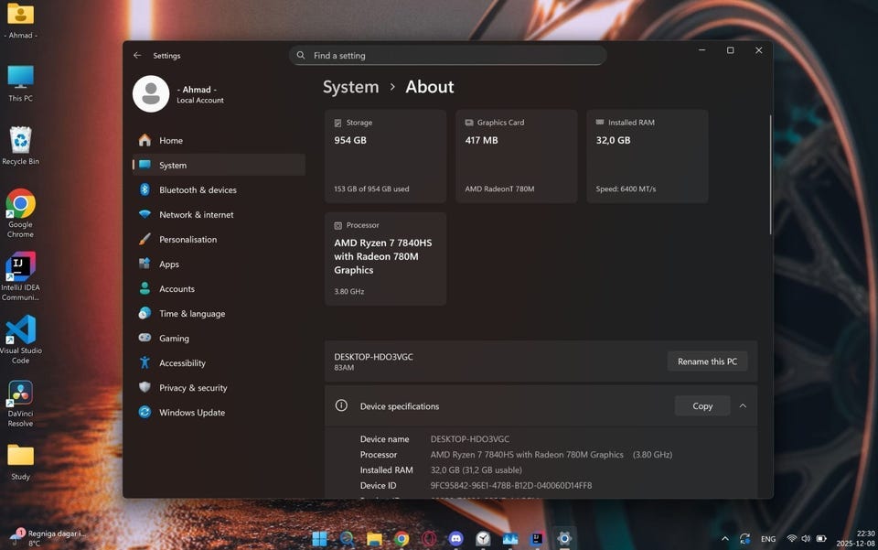Open the Storage info card

click(385, 156)
